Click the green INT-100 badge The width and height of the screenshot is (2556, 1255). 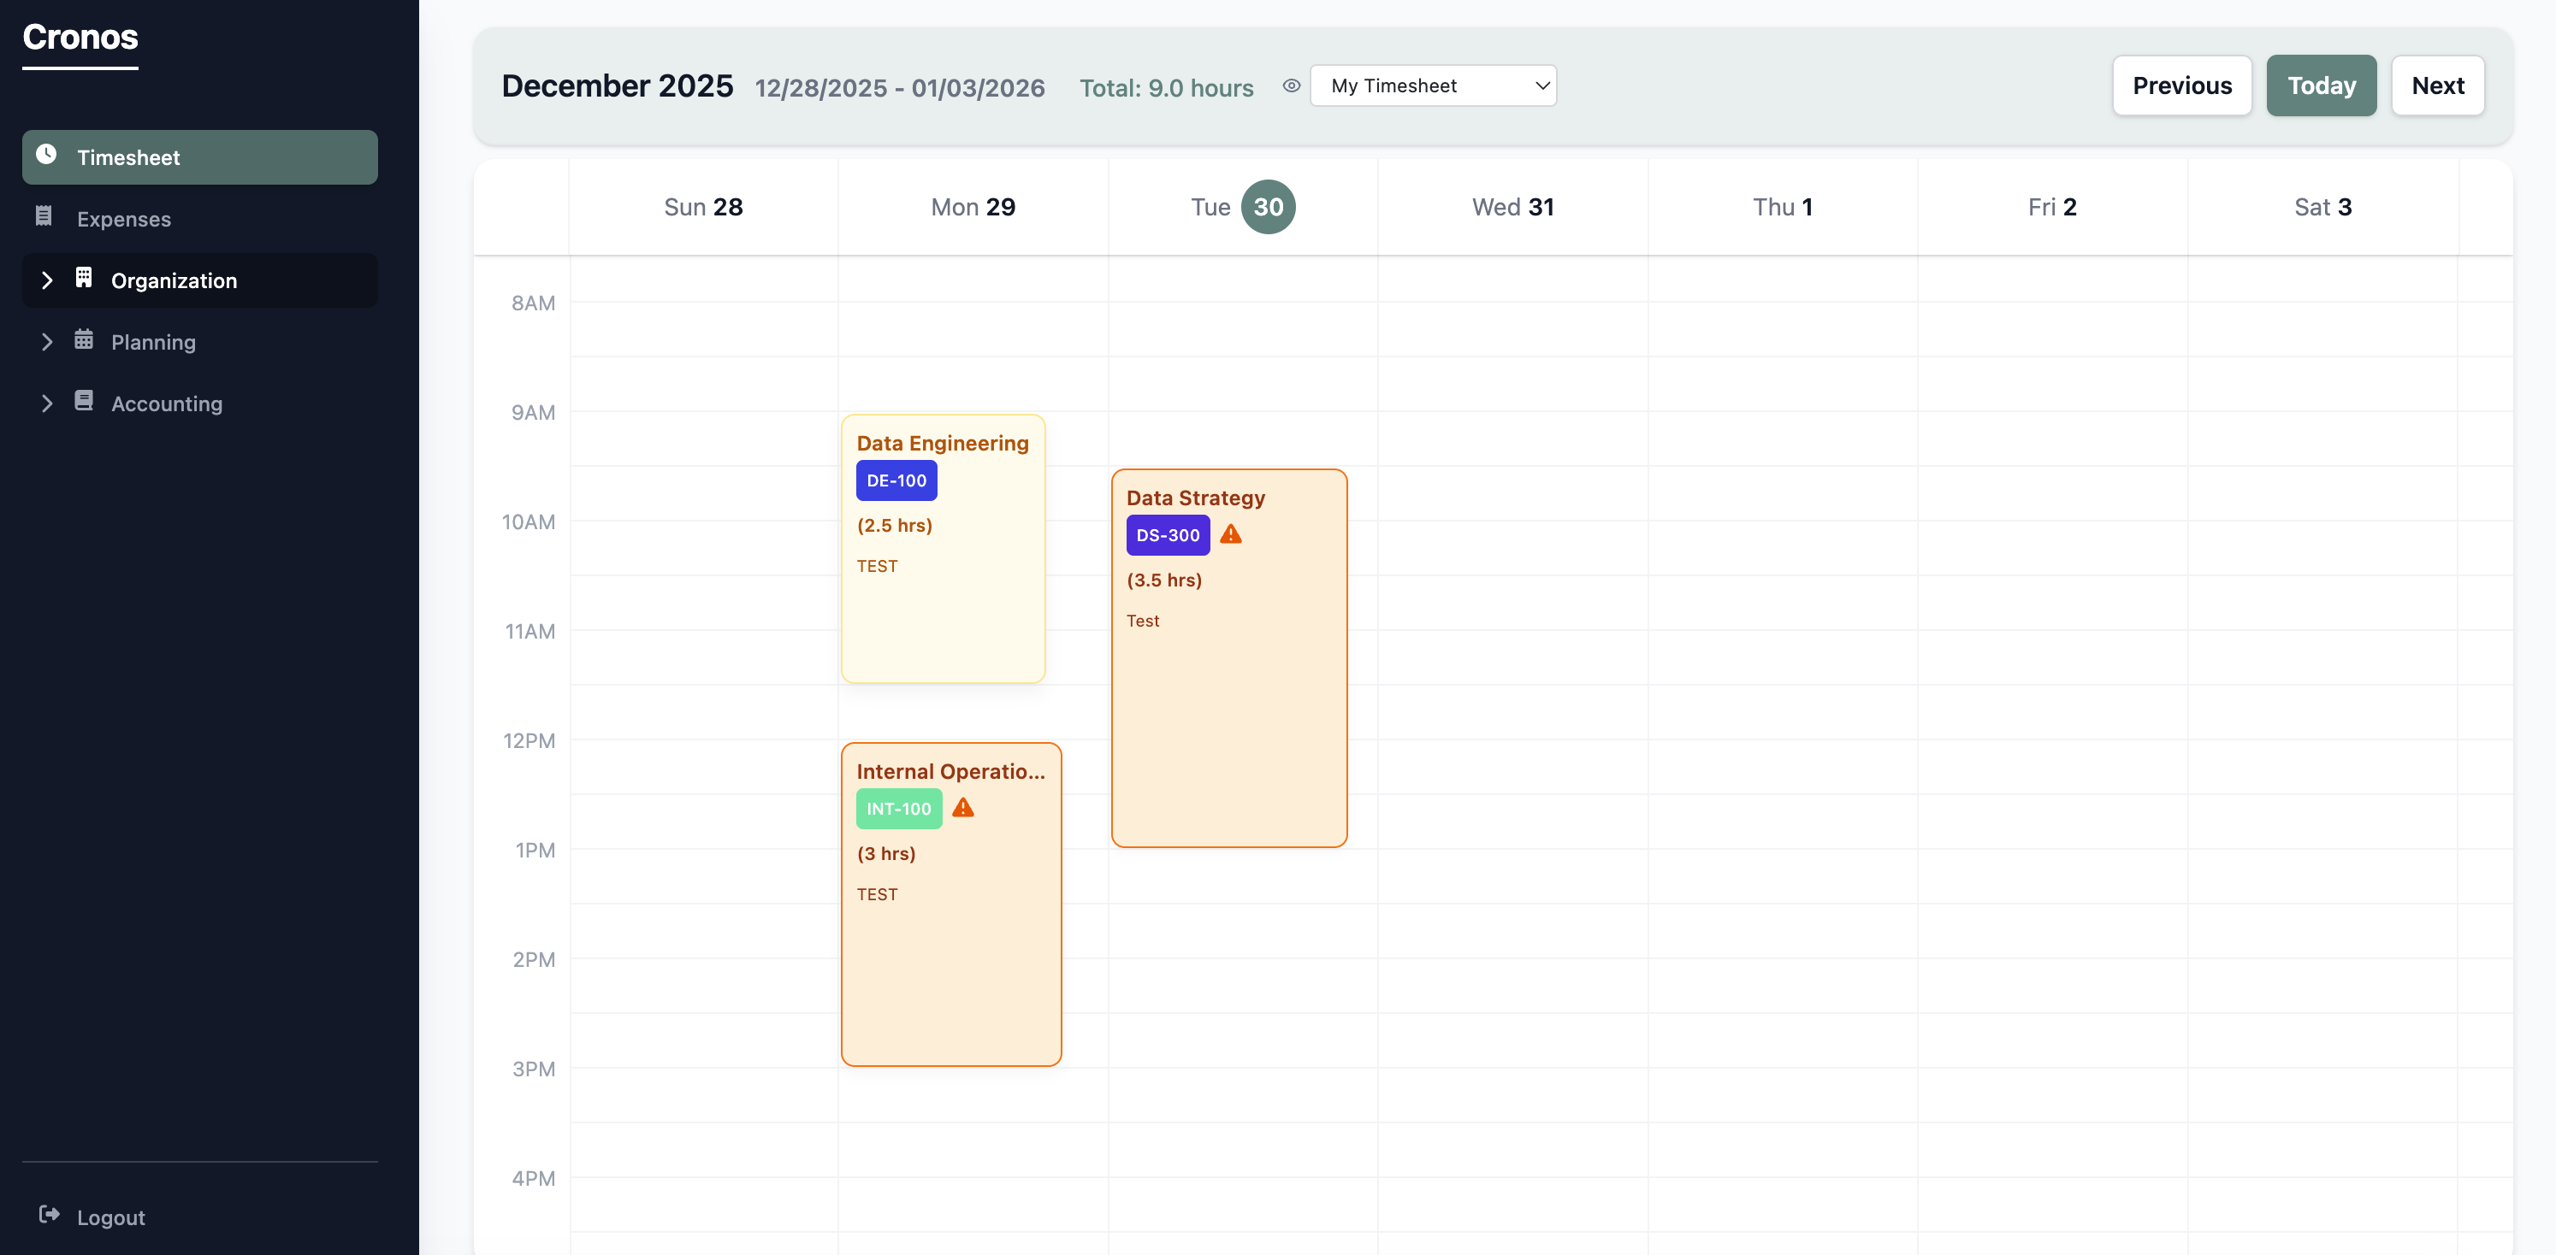pos(898,808)
